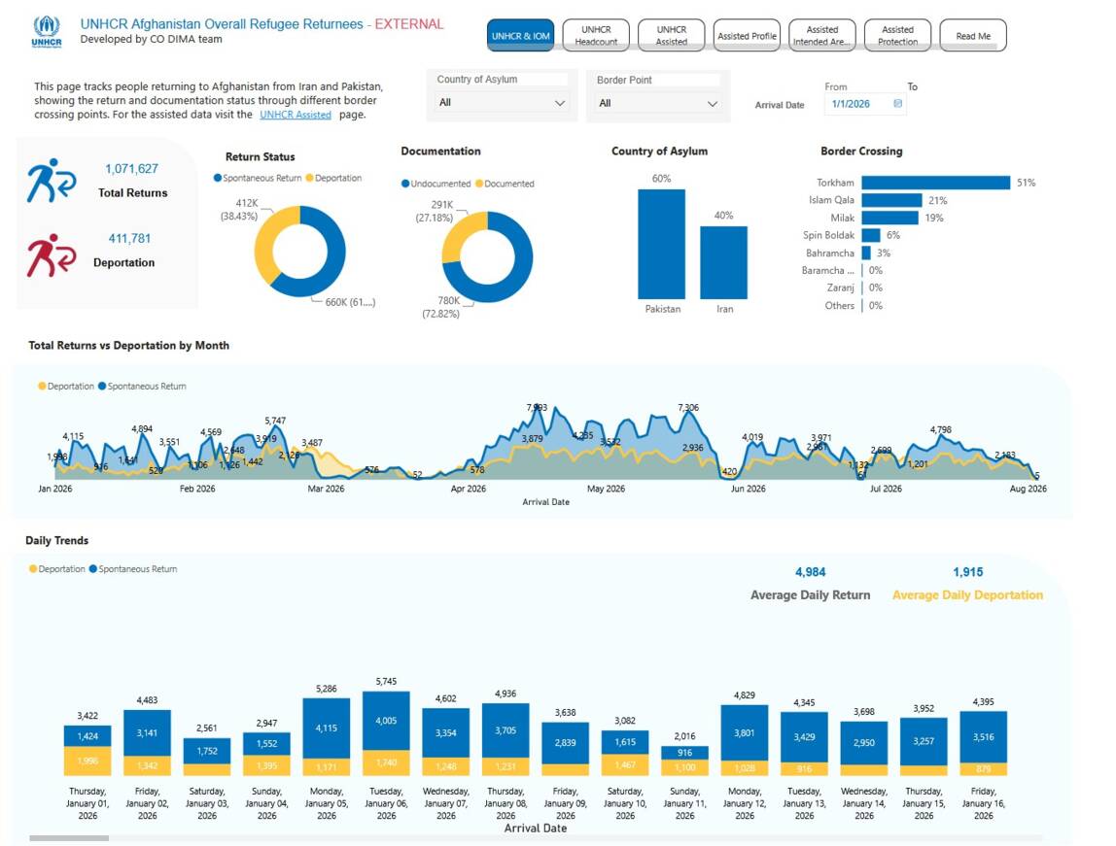Click the red Deportation running figure icon
Screen dimensions: 1116x846
coord(52,255)
